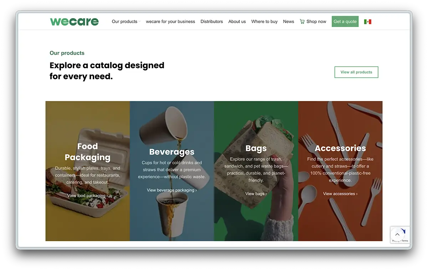The width and height of the screenshot is (428, 270).
Task: Select About us in the navigation
Action: [237, 21]
